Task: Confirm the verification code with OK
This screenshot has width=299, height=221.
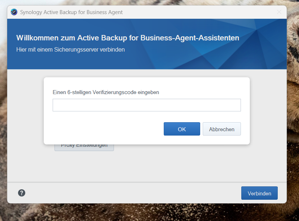Action: 182,129
